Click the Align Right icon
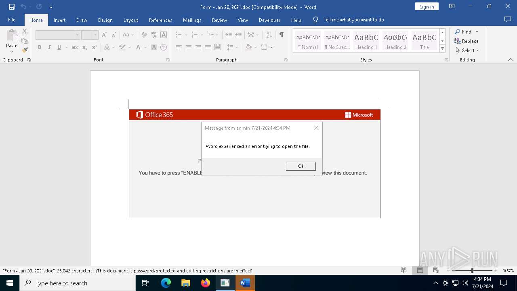This screenshot has height=291, width=517. [x=198, y=47]
